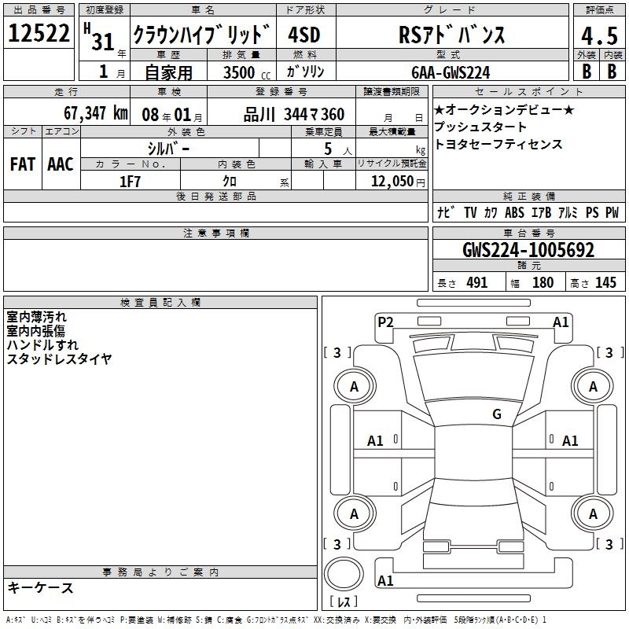Select the 4.5 evaluation score
The image size is (629, 629).
598,35
